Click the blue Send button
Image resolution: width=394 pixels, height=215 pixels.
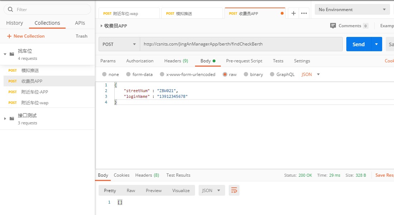358,44
